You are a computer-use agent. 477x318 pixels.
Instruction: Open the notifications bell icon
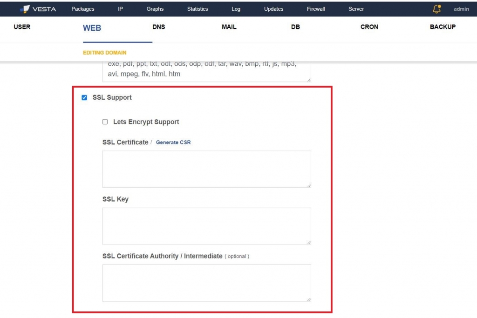(436, 9)
